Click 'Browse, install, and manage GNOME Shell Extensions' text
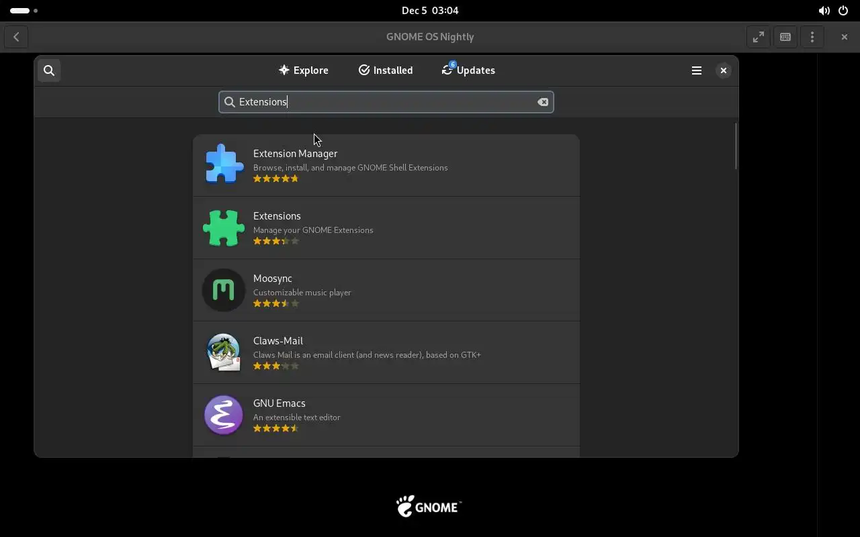Viewport: 860px width, 537px height. [351, 168]
